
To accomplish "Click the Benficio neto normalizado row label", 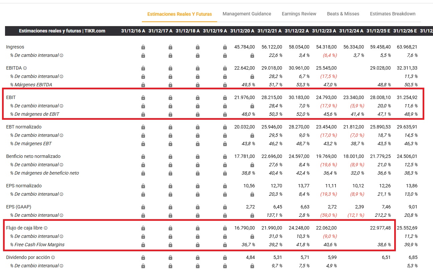I will [x=33, y=156].
